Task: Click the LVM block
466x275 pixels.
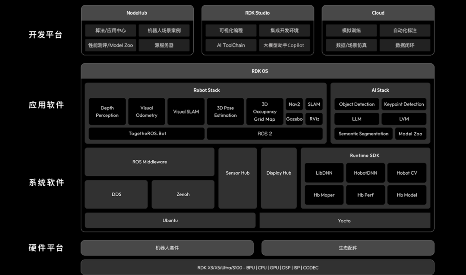Action: coord(404,119)
